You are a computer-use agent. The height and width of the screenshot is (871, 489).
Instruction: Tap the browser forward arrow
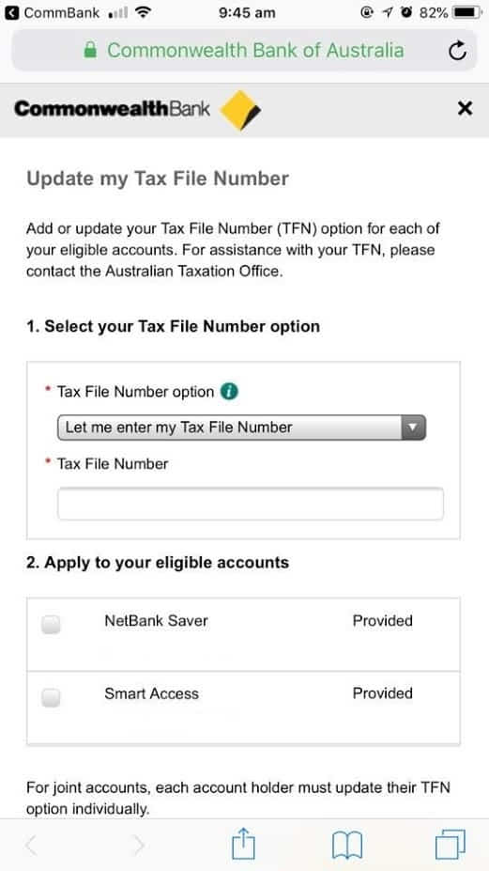pos(138,846)
